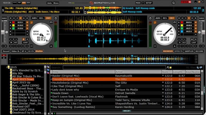Enable ABS mode on the left deck
This screenshot has height=115, width=206.
click(x=34, y=18)
